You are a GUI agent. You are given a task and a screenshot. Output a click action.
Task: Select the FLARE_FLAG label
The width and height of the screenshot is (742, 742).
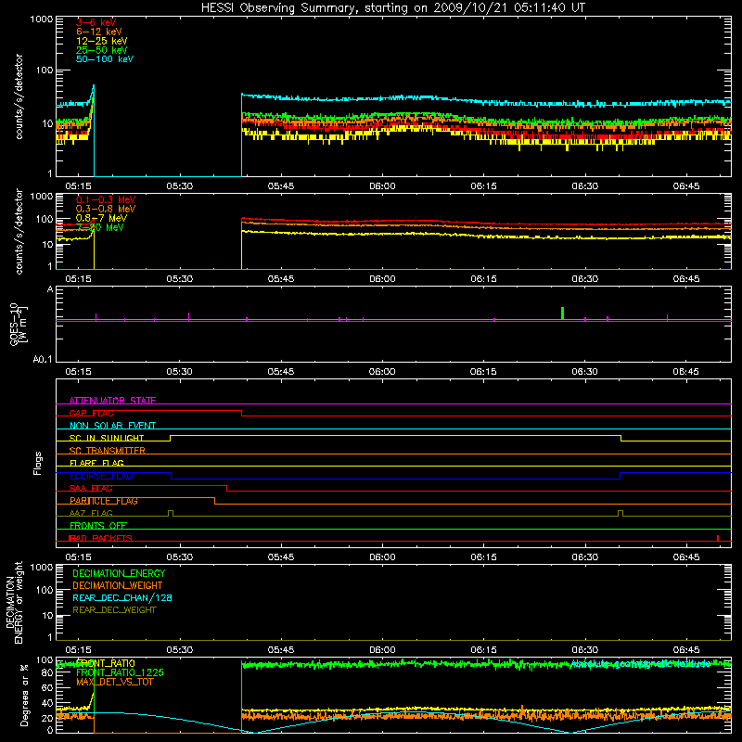pos(96,463)
